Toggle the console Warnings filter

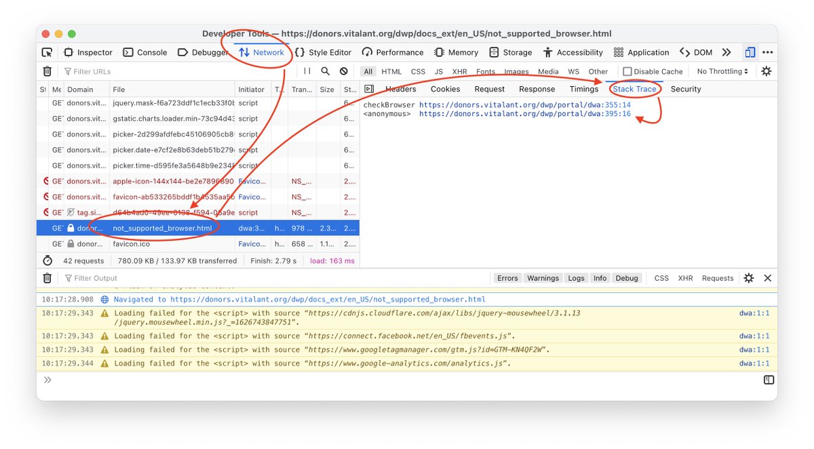543,278
